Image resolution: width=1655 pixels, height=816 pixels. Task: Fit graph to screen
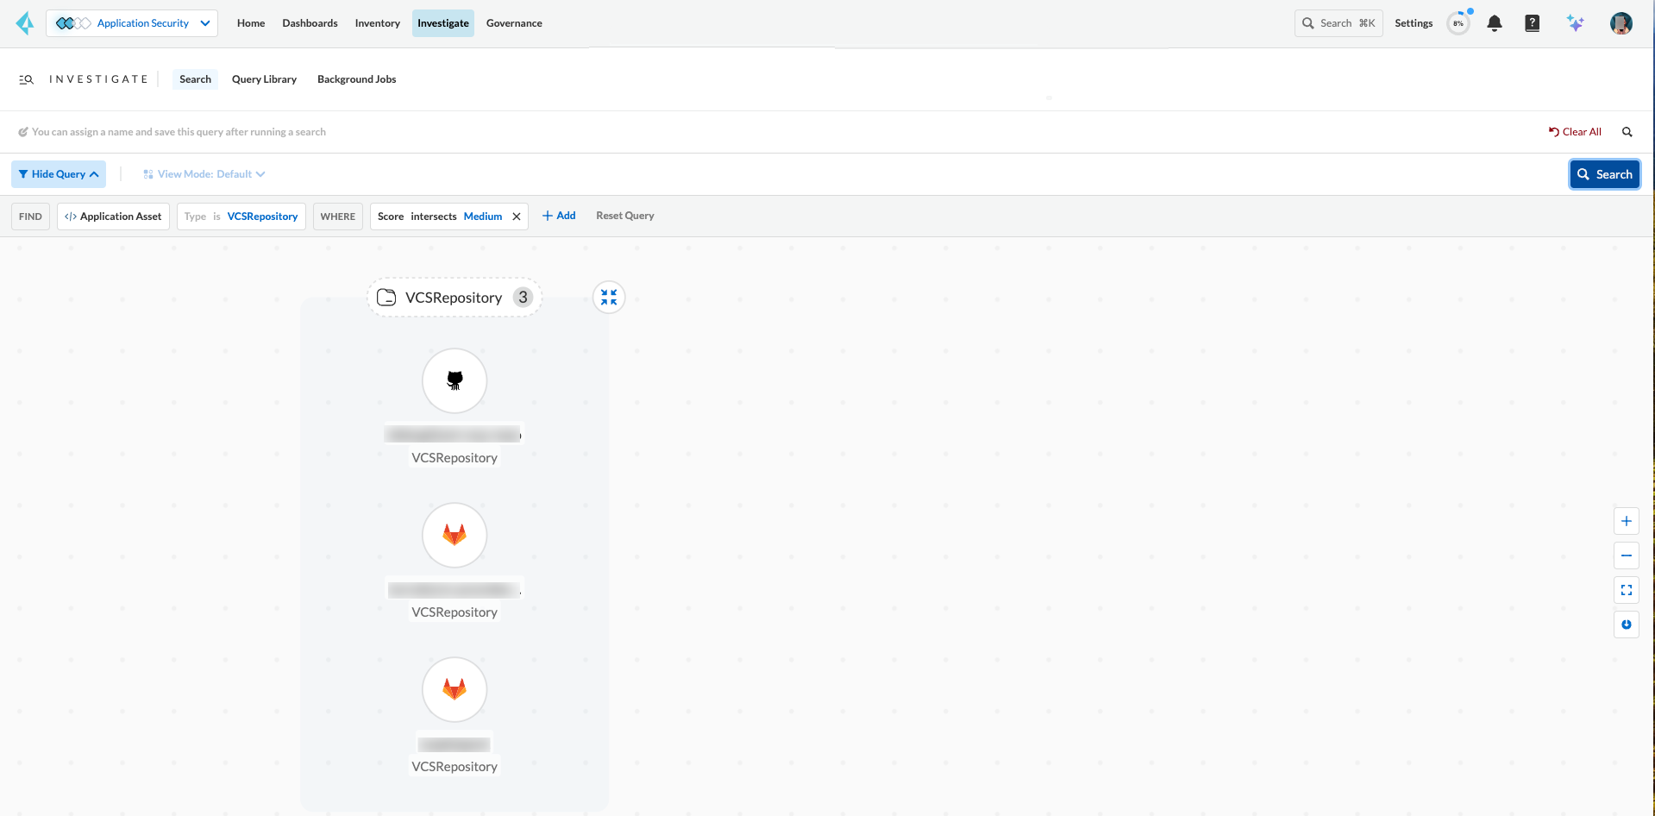coord(1627,590)
